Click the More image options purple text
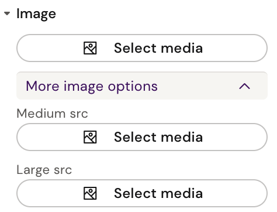 click(92, 87)
